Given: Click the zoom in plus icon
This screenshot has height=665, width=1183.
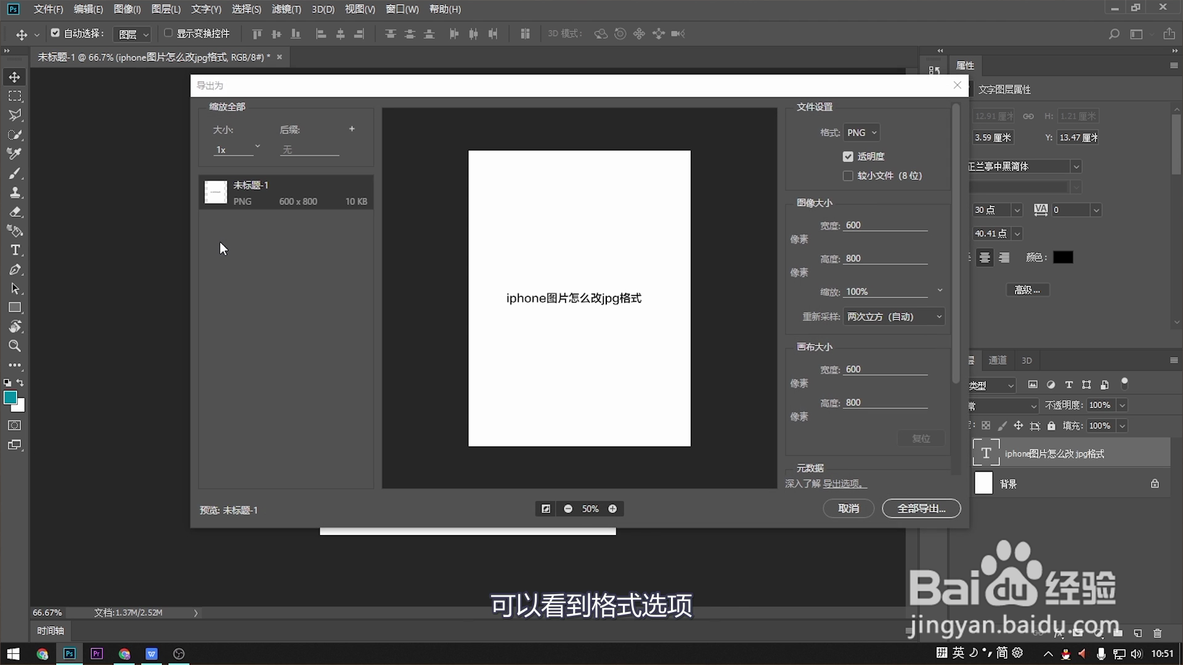Looking at the screenshot, I should click(612, 509).
